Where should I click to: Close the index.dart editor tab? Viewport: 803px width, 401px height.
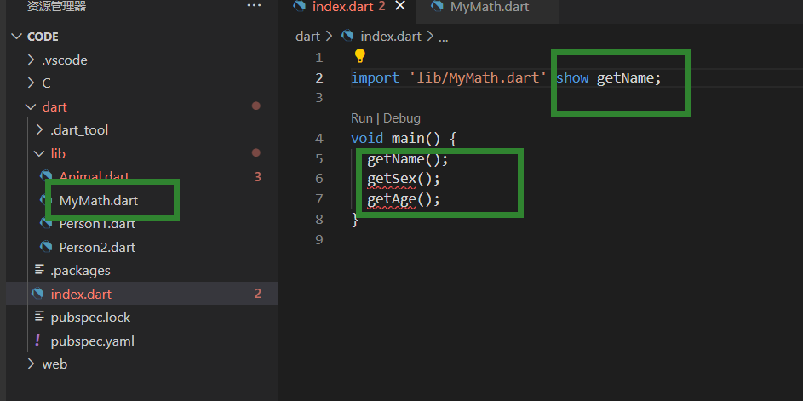(x=400, y=6)
